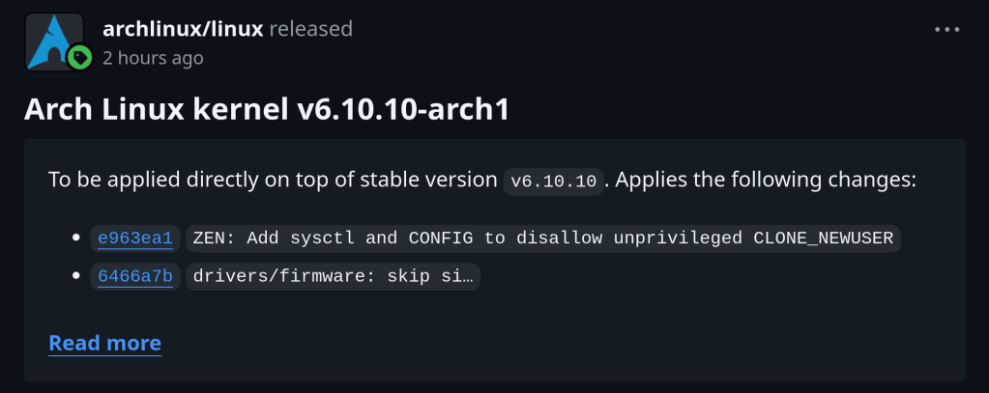The height and width of the screenshot is (393, 989).
Task: Click "Applies the following changes:" text
Action: coord(766,180)
